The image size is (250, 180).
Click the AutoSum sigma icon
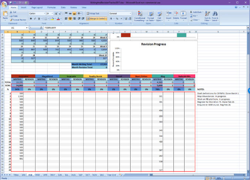[x=191, y=12]
